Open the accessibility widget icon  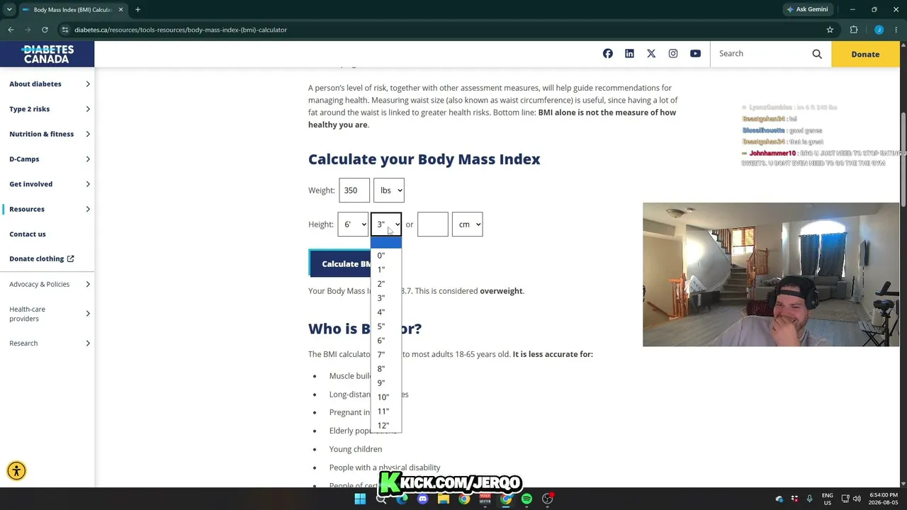click(16, 471)
